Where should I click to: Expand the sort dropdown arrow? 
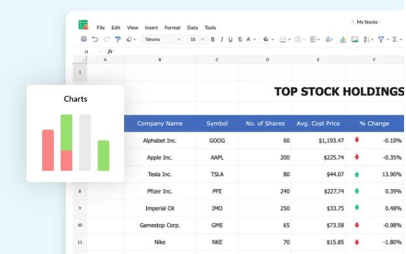[x=372, y=40]
